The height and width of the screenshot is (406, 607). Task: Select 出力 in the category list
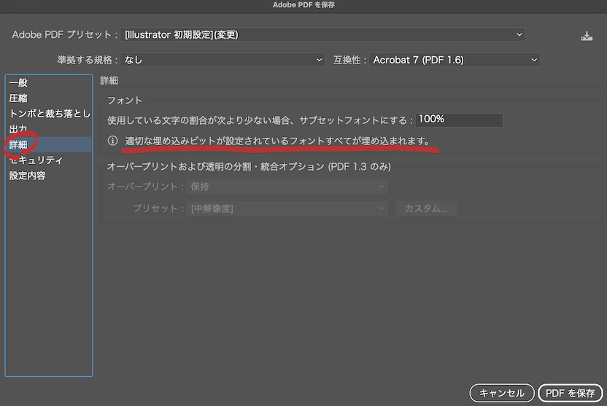[49, 129]
